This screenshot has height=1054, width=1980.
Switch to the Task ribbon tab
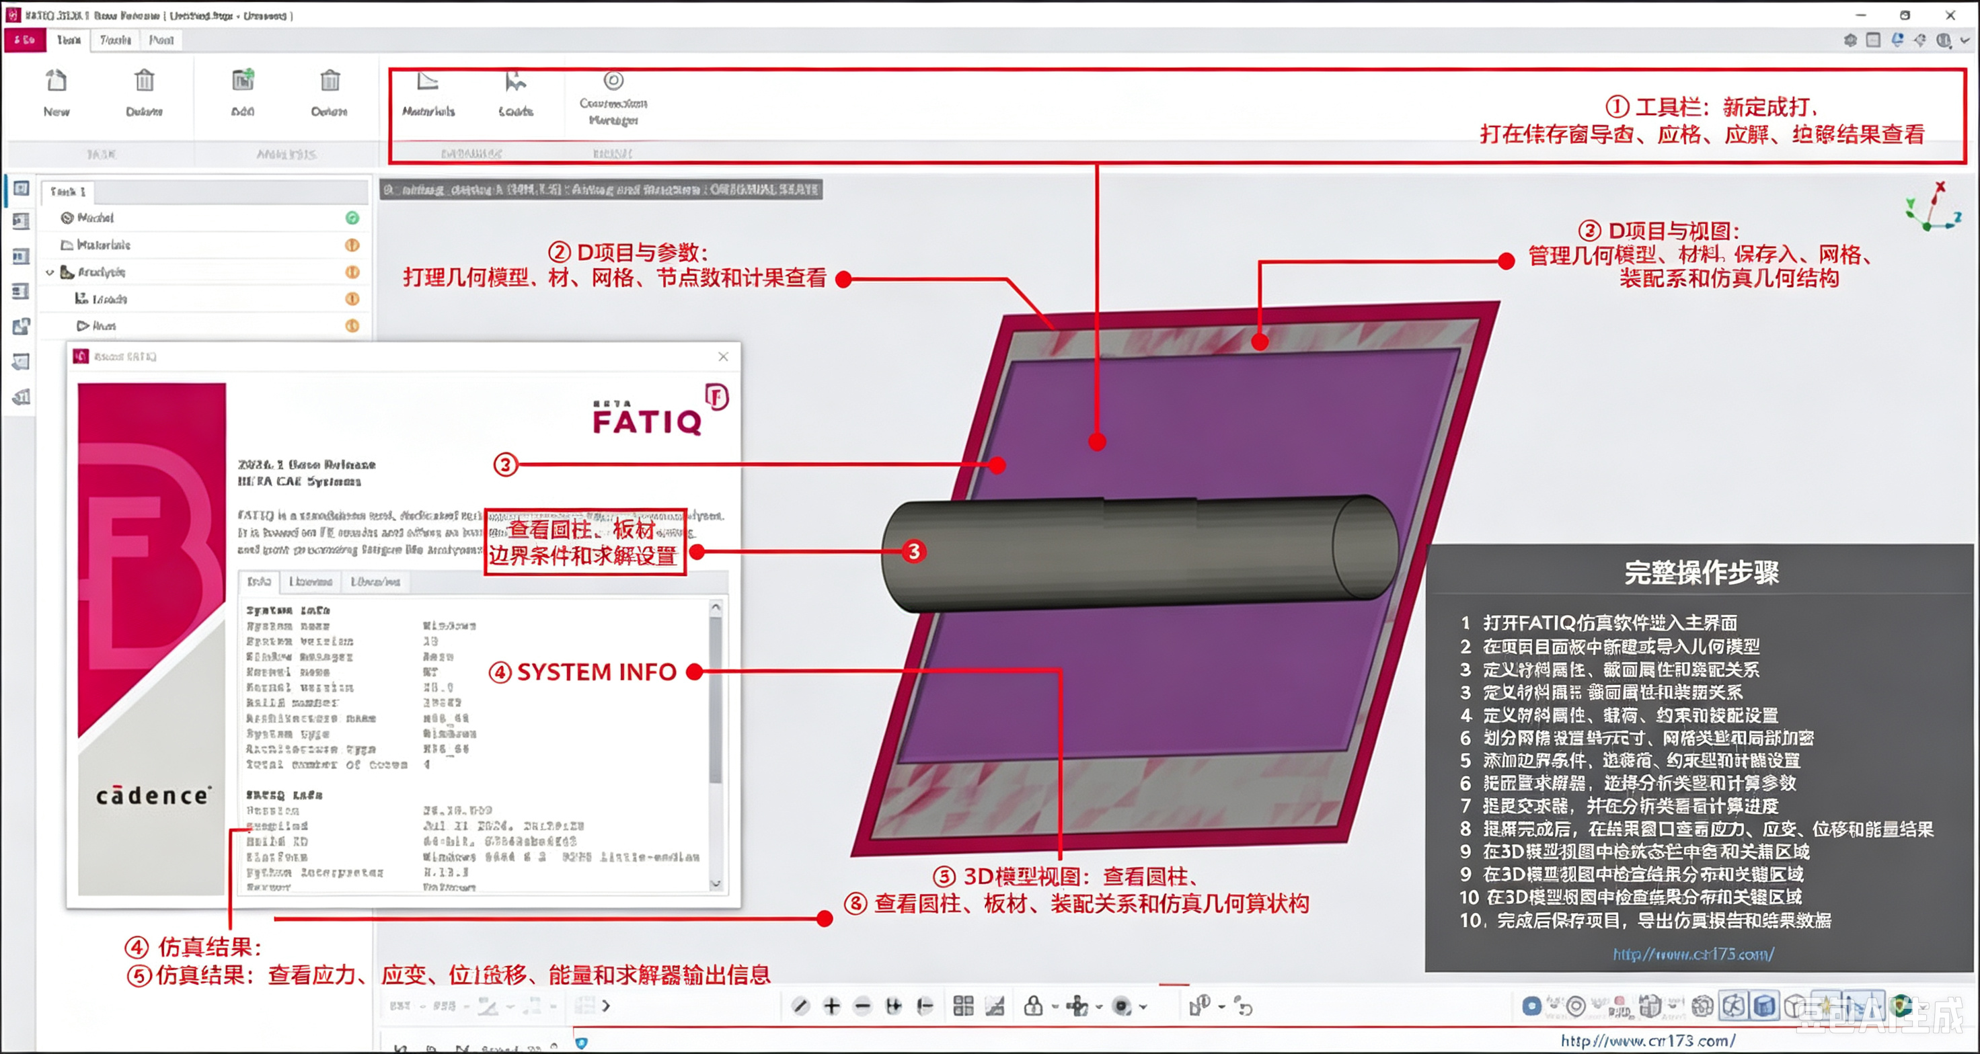click(x=69, y=40)
